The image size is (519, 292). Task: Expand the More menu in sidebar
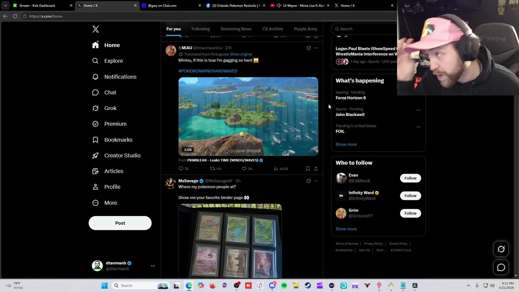pyautogui.click(x=105, y=203)
